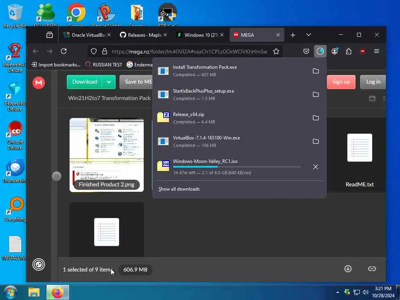Show folder for Install Transformation Pack.exe
400x300 pixels.
pos(316,71)
